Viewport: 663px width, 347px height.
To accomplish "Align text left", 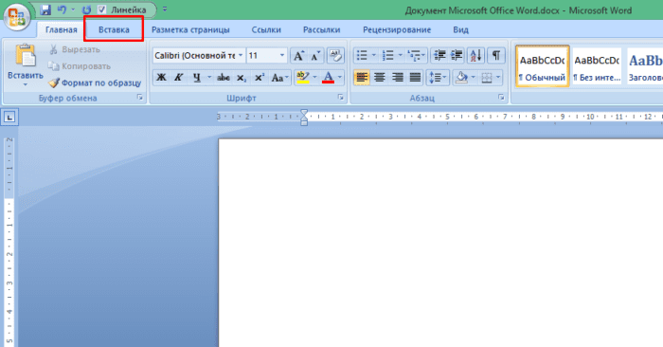I will [362, 78].
